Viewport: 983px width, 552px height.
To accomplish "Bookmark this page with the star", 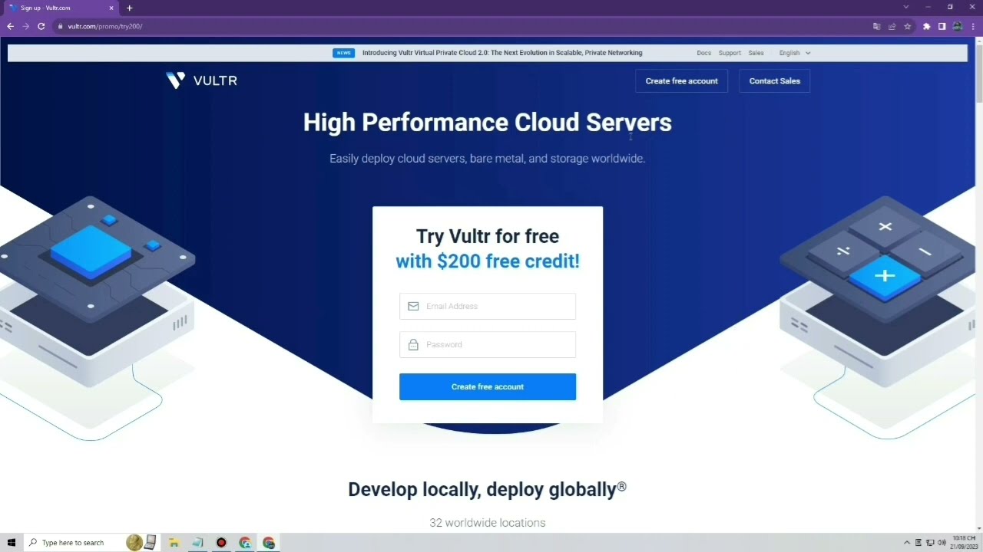I will [907, 26].
